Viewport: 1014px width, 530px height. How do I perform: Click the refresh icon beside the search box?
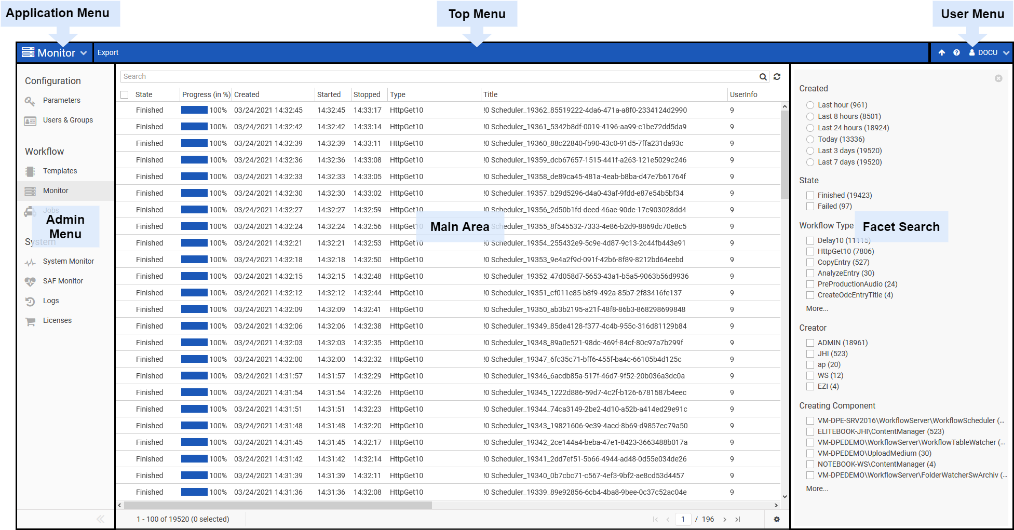pos(777,77)
